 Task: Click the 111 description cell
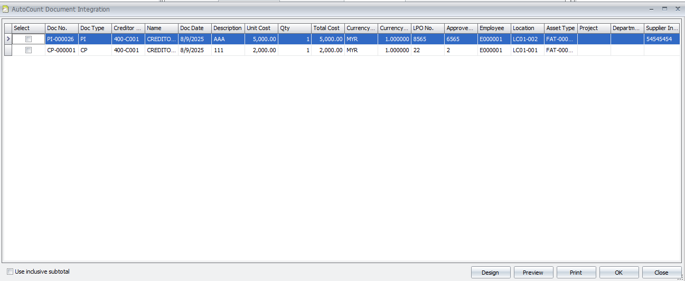(228, 50)
